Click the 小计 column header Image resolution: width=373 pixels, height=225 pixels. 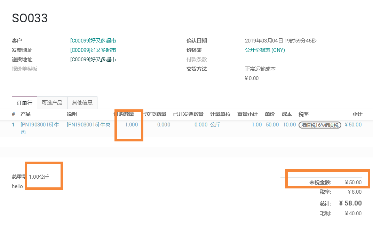click(357, 114)
